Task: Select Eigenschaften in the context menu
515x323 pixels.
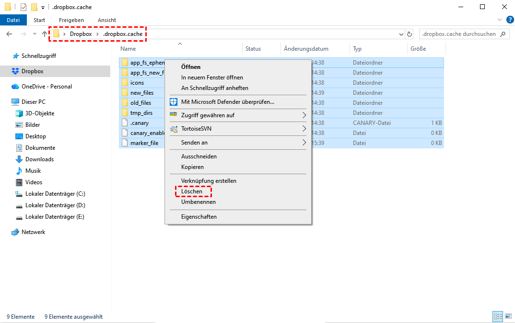Action: [199, 217]
